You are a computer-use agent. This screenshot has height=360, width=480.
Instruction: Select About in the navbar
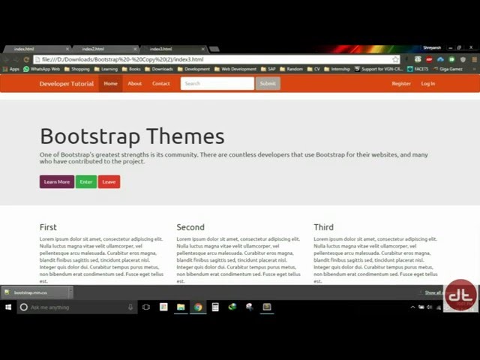click(x=135, y=83)
